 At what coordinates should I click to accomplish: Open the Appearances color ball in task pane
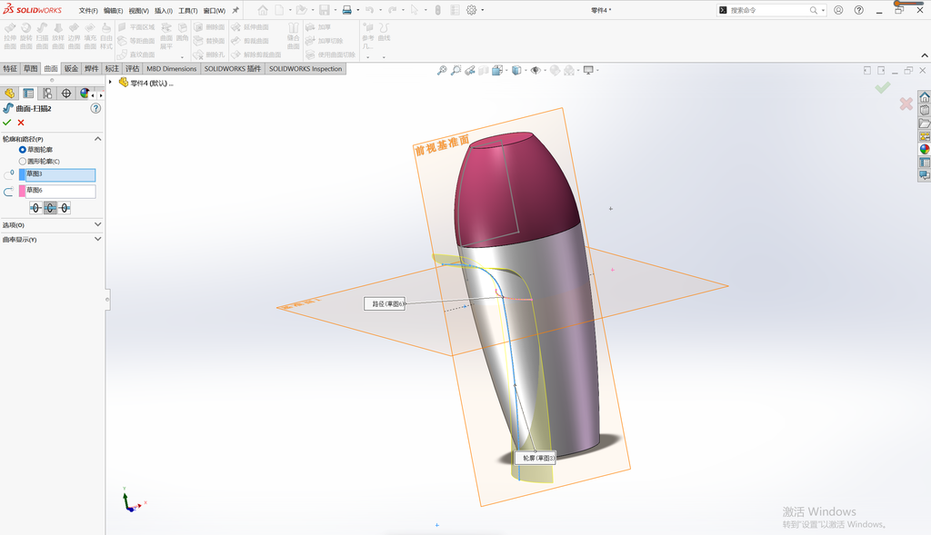[x=925, y=150]
